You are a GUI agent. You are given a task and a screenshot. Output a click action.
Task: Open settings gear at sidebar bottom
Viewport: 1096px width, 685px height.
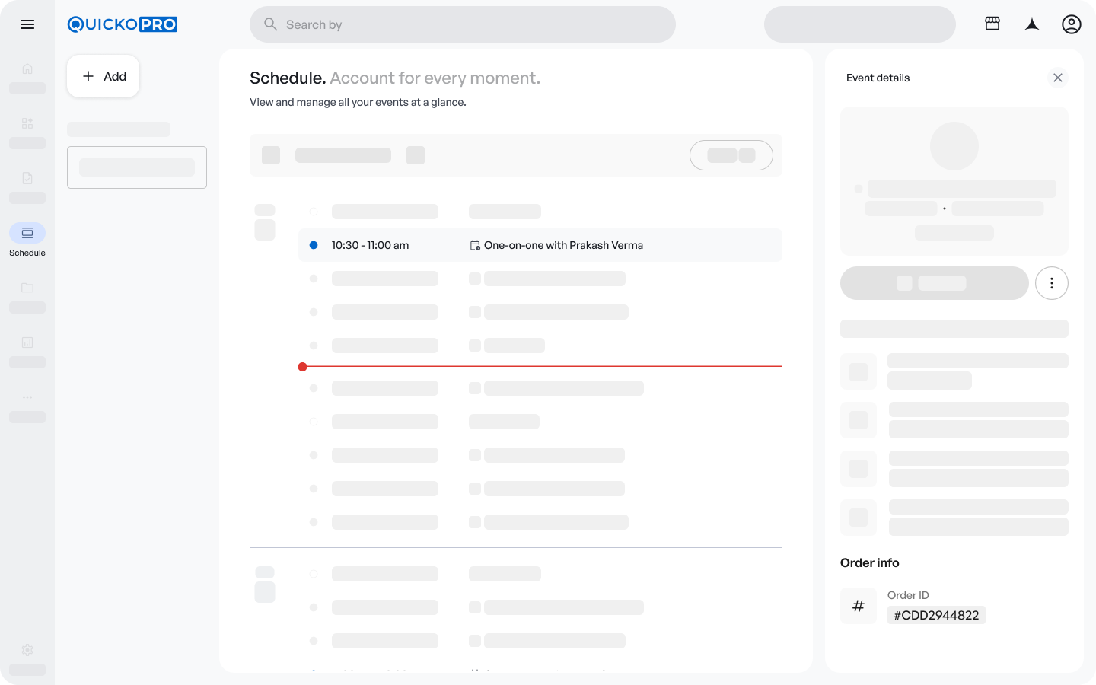pos(27,650)
